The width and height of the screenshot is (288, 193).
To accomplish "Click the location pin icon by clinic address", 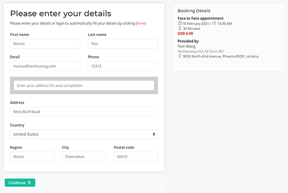I will pyautogui.click(x=180, y=56).
